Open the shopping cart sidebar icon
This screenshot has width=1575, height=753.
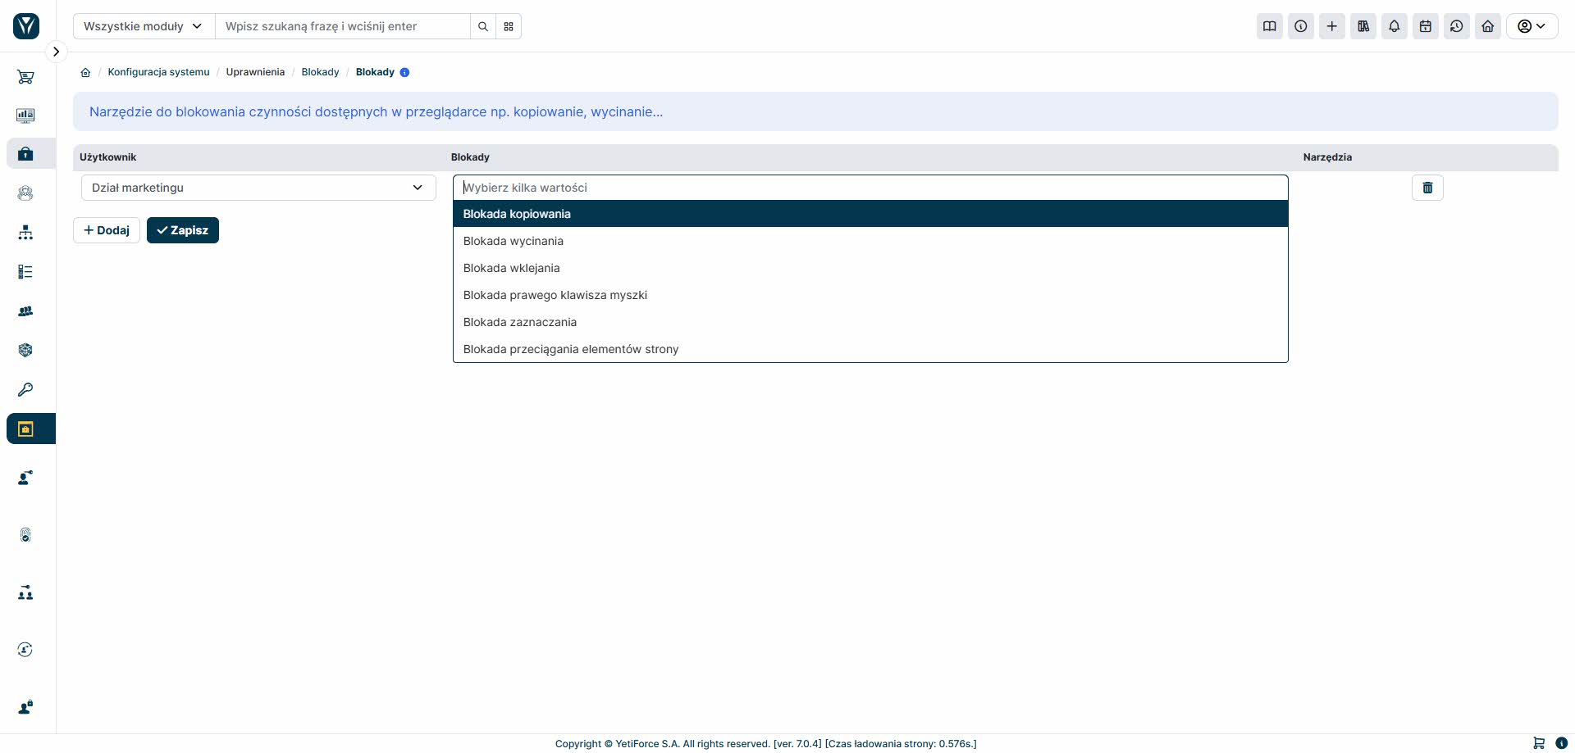[x=25, y=77]
